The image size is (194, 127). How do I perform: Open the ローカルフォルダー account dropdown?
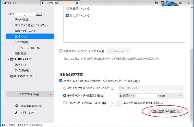tap(151, 88)
